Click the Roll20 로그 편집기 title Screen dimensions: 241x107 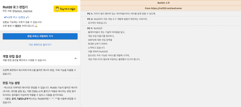(15, 7)
